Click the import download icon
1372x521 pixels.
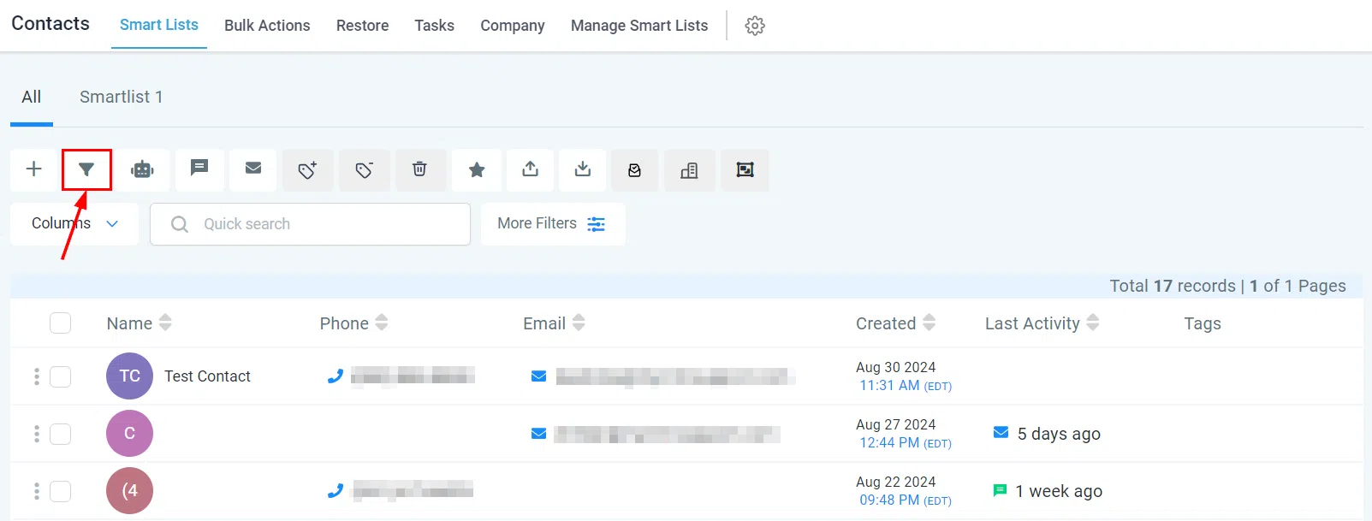(583, 169)
